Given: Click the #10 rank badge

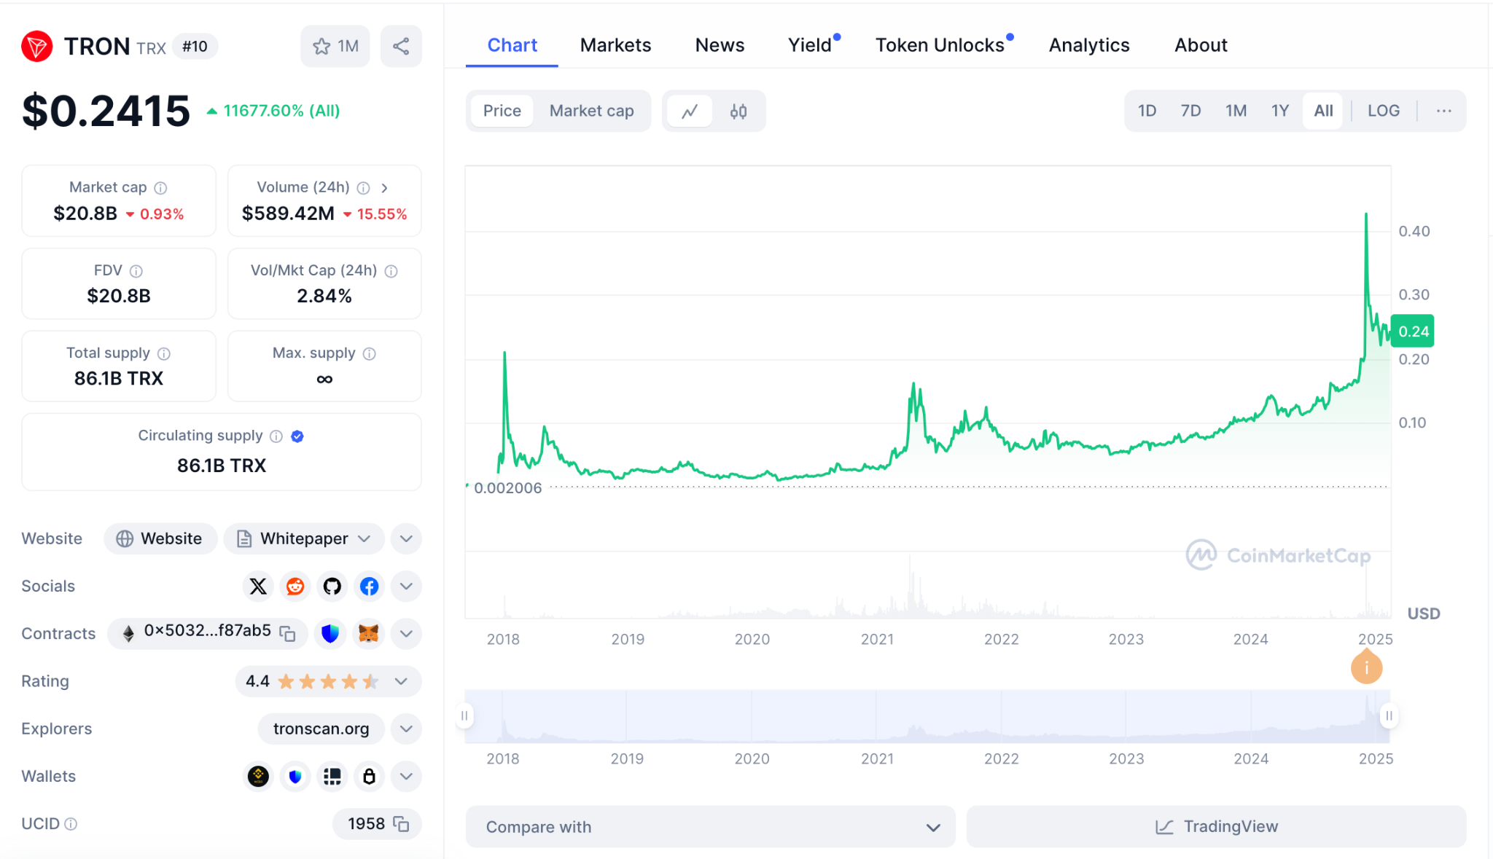Looking at the screenshot, I should [x=195, y=47].
